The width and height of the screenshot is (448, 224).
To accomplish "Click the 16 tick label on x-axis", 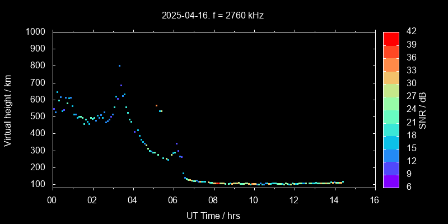I will [375, 200].
